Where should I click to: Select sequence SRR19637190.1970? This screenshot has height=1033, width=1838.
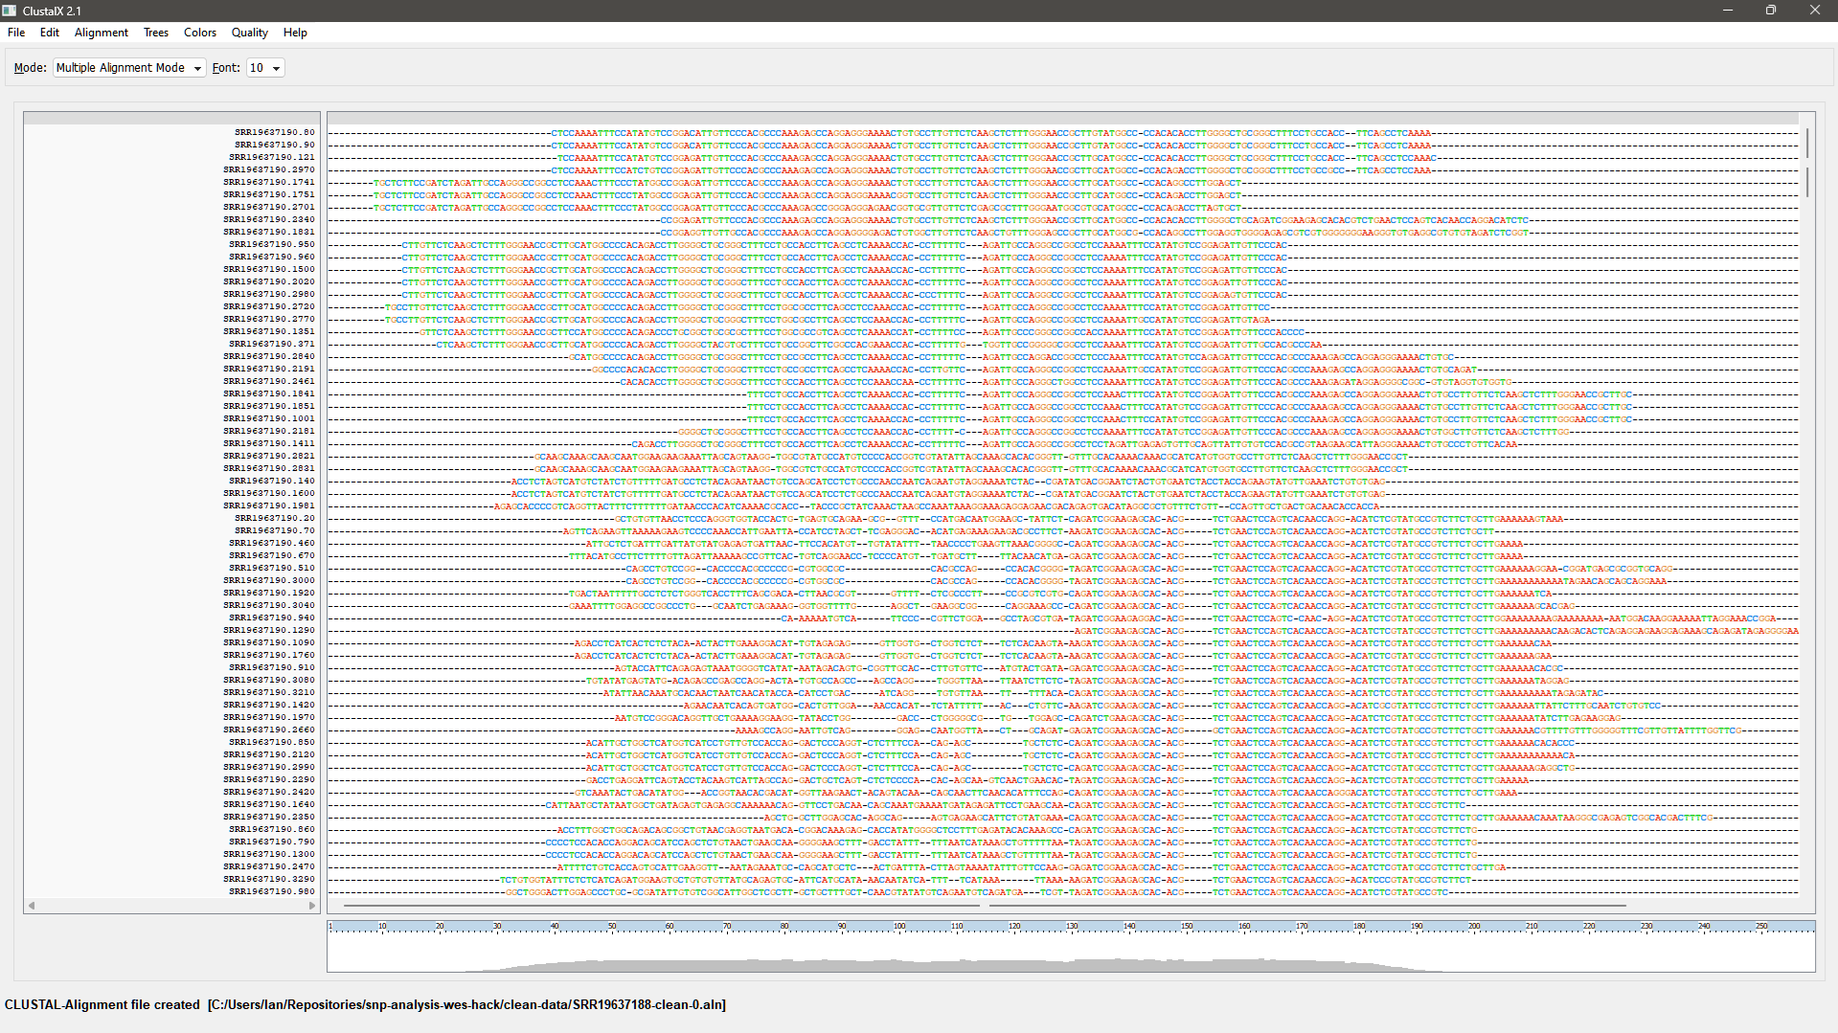(x=269, y=717)
